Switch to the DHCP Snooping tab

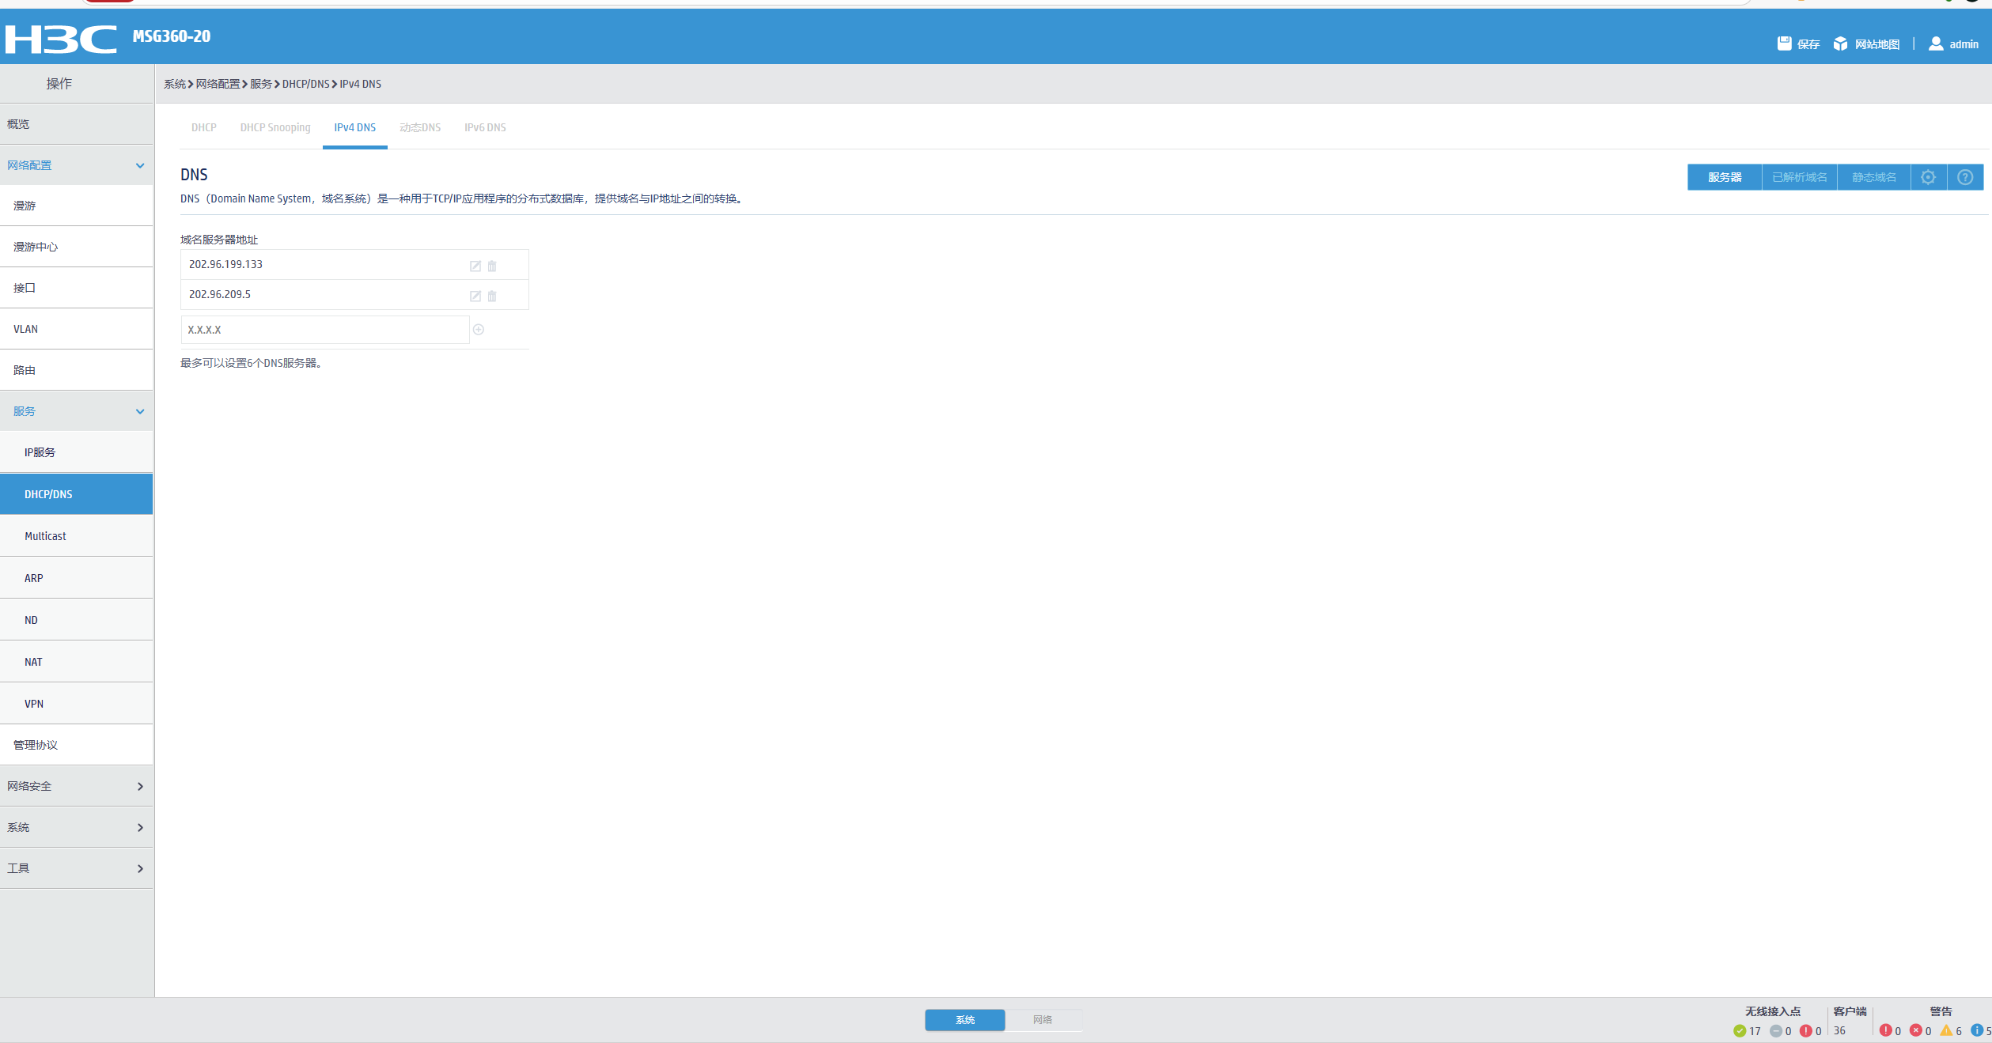coord(275,127)
